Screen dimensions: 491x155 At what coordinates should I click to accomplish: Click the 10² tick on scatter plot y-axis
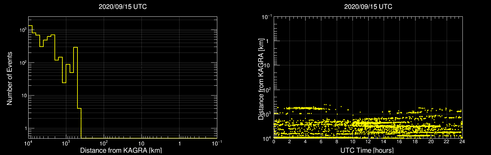tap(267, 89)
